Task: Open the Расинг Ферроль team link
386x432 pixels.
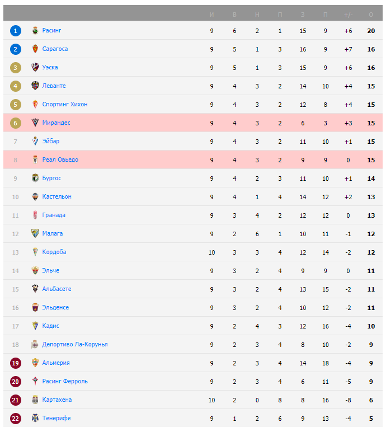Action: tap(64, 381)
